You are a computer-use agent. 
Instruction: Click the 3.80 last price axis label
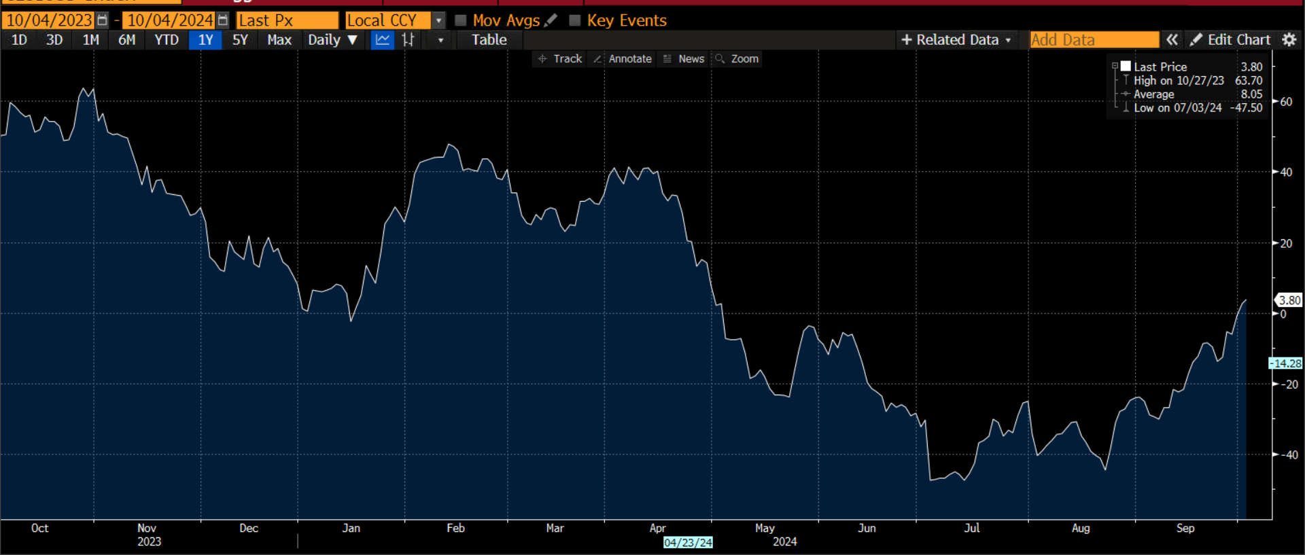1289,300
